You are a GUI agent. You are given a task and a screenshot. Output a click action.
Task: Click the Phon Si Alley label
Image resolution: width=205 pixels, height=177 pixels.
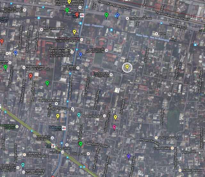tap(162, 117)
